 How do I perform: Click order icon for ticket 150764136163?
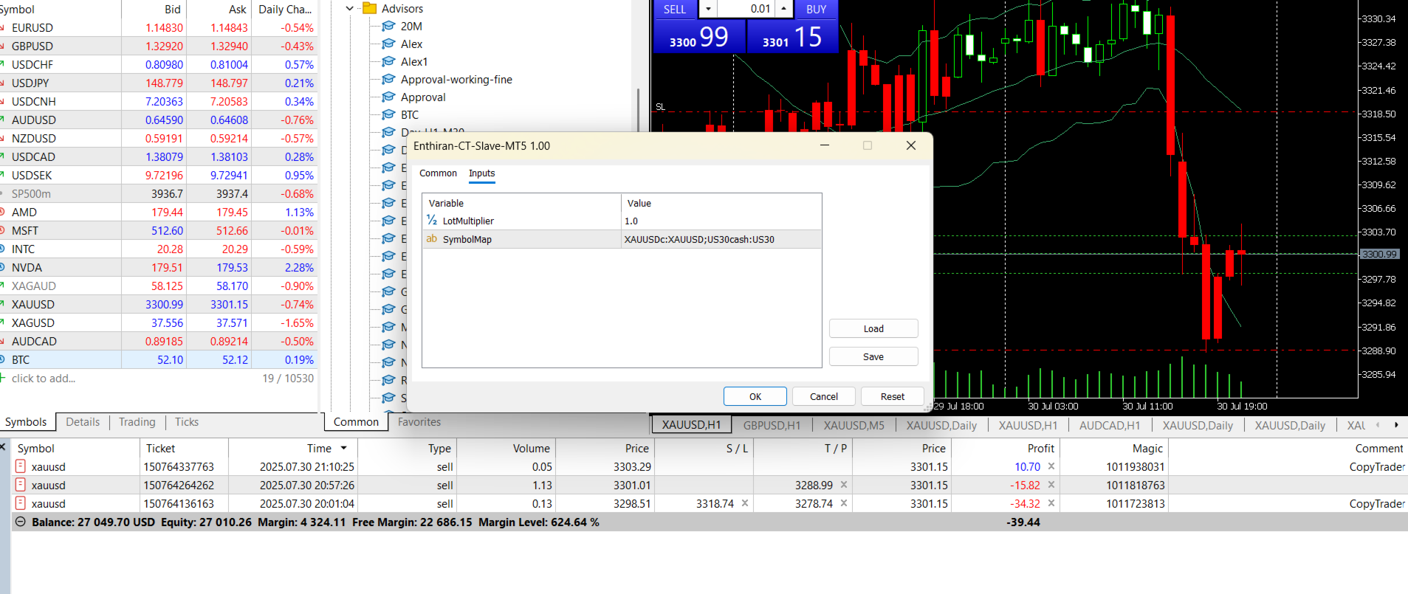tap(21, 503)
